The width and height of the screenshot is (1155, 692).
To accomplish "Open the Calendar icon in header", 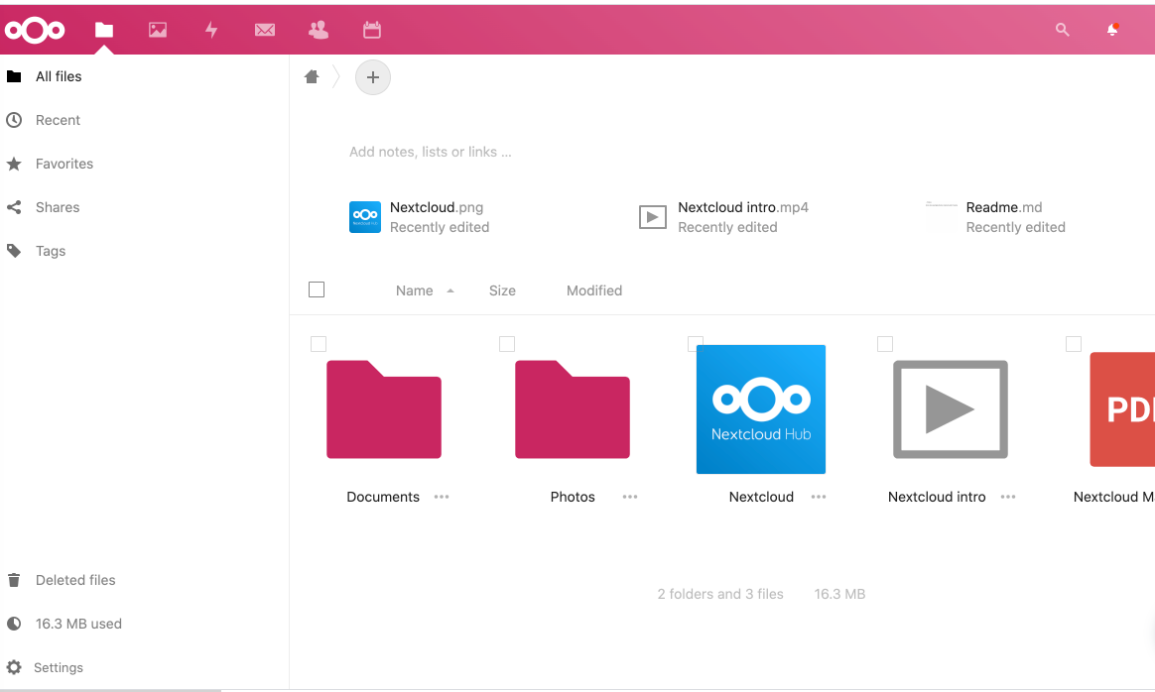I will click(x=372, y=30).
